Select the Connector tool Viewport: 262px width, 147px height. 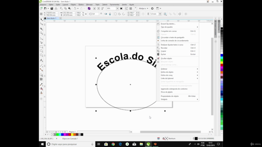click(41, 70)
